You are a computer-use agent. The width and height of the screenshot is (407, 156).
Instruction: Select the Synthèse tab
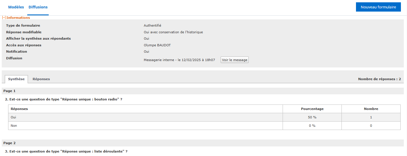point(16,79)
